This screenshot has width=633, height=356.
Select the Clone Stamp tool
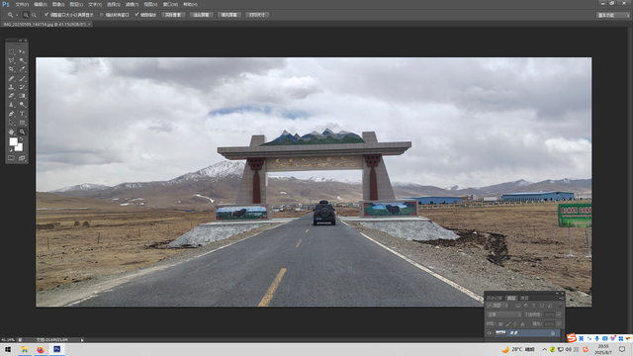[x=11, y=87]
